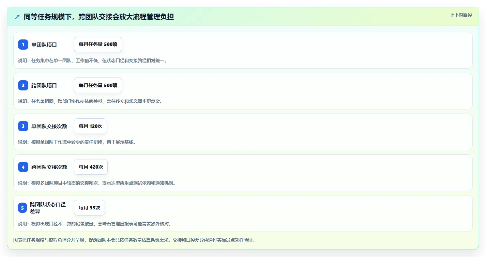Click the number 4 badge for 跨团队交接次数
This screenshot has width=486, height=257.
coord(23,167)
